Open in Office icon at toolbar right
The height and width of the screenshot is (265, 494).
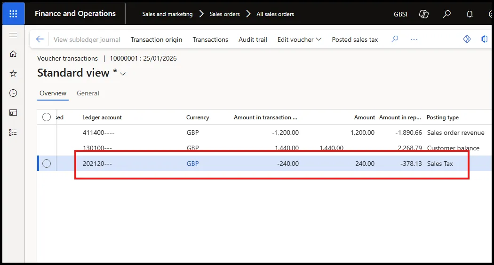(x=484, y=39)
